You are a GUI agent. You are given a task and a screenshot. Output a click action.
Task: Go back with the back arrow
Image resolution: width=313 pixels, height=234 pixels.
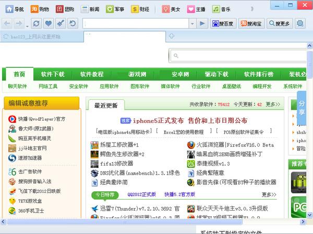(x=7, y=23)
